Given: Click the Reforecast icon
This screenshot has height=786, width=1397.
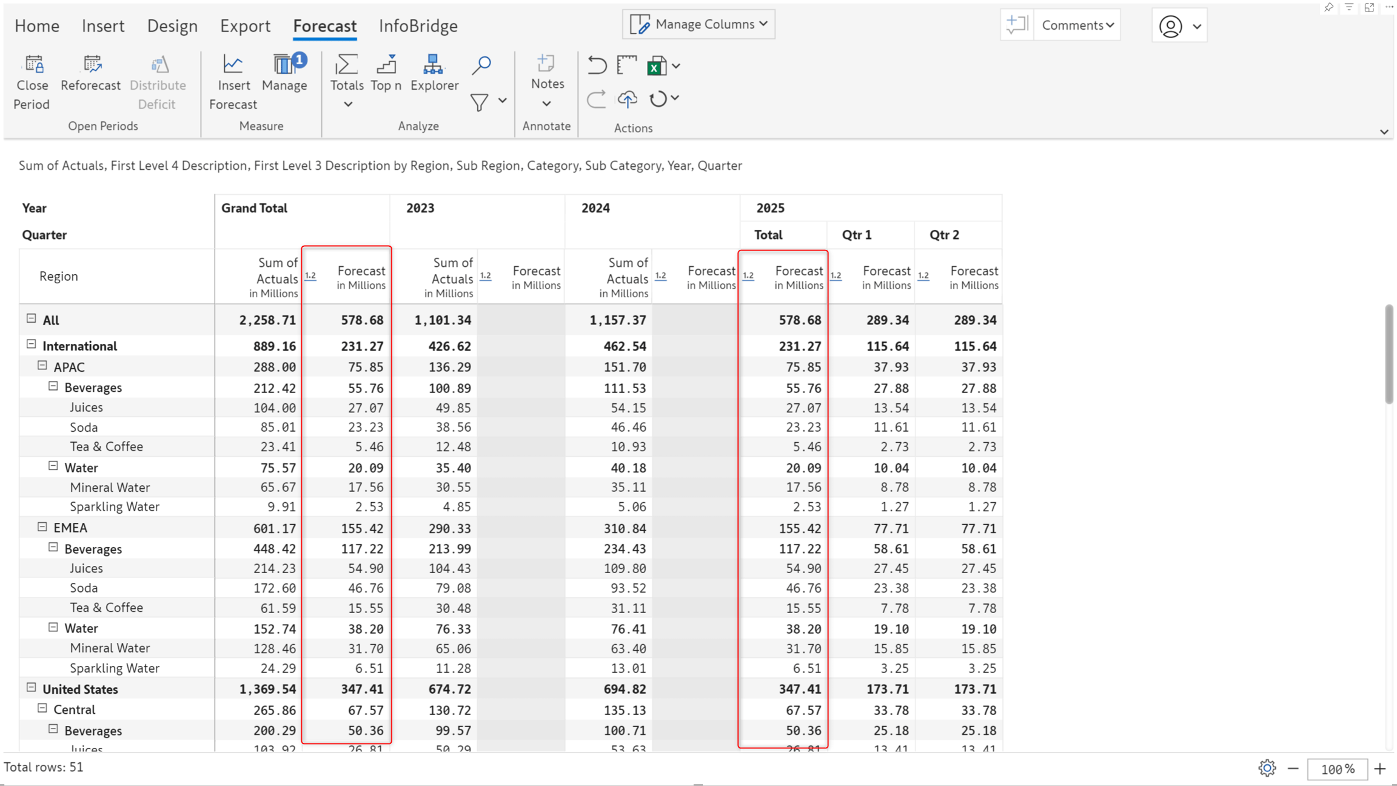Looking at the screenshot, I should (x=92, y=64).
